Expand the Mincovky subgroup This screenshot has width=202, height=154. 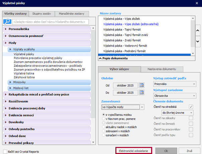pos(10,82)
